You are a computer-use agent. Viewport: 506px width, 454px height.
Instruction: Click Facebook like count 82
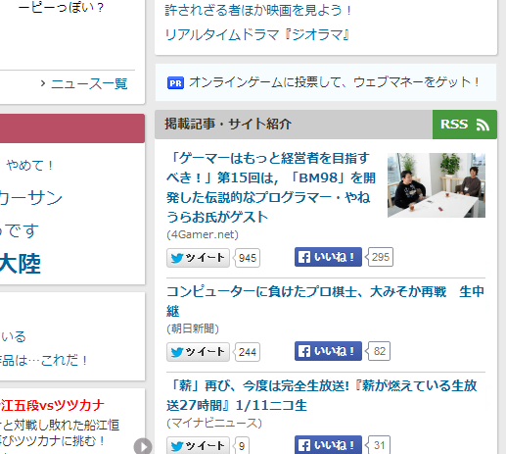point(379,351)
